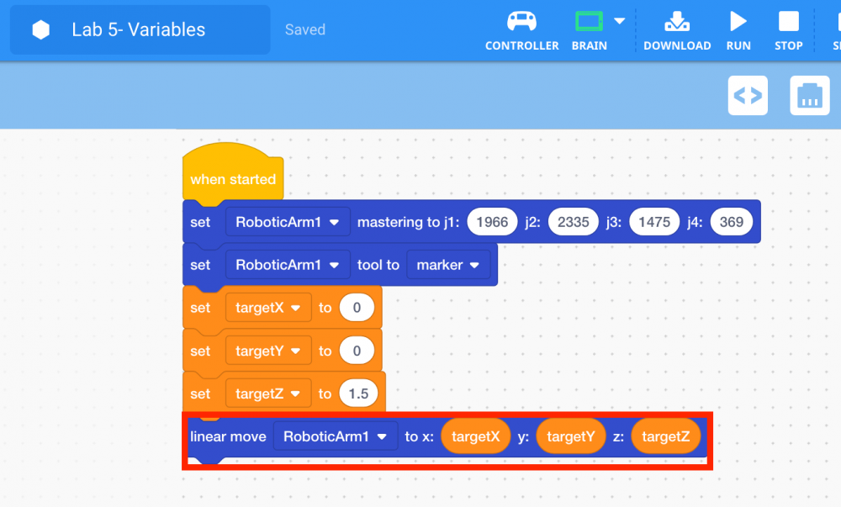Edit the j1 value field showing 1966
Image resolution: width=841 pixels, height=507 pixels.
tap(492, 221)
